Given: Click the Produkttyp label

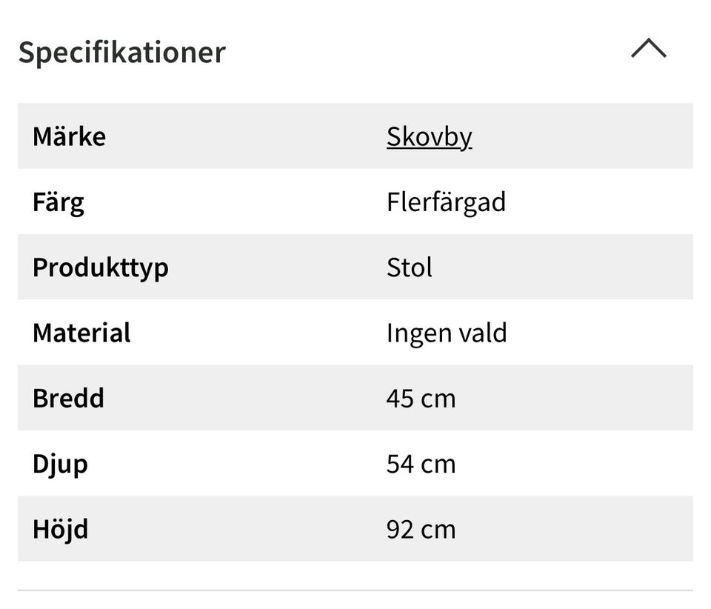Looking at the screenshot, I should [100, 267].
